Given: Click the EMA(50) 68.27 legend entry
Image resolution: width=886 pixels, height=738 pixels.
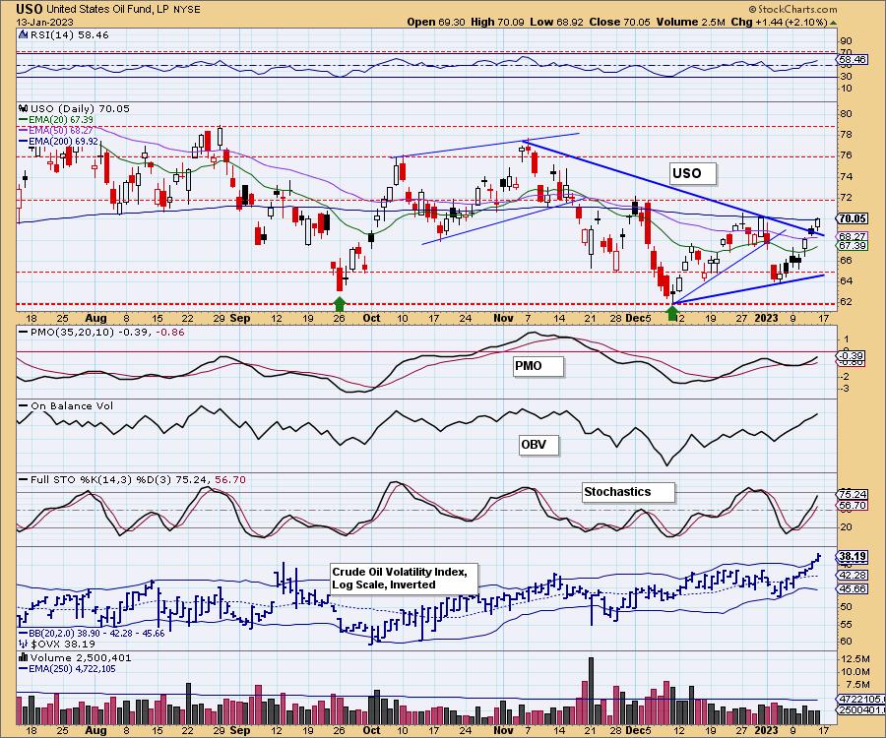Looking at the screenshot, I should click(56, 130).
